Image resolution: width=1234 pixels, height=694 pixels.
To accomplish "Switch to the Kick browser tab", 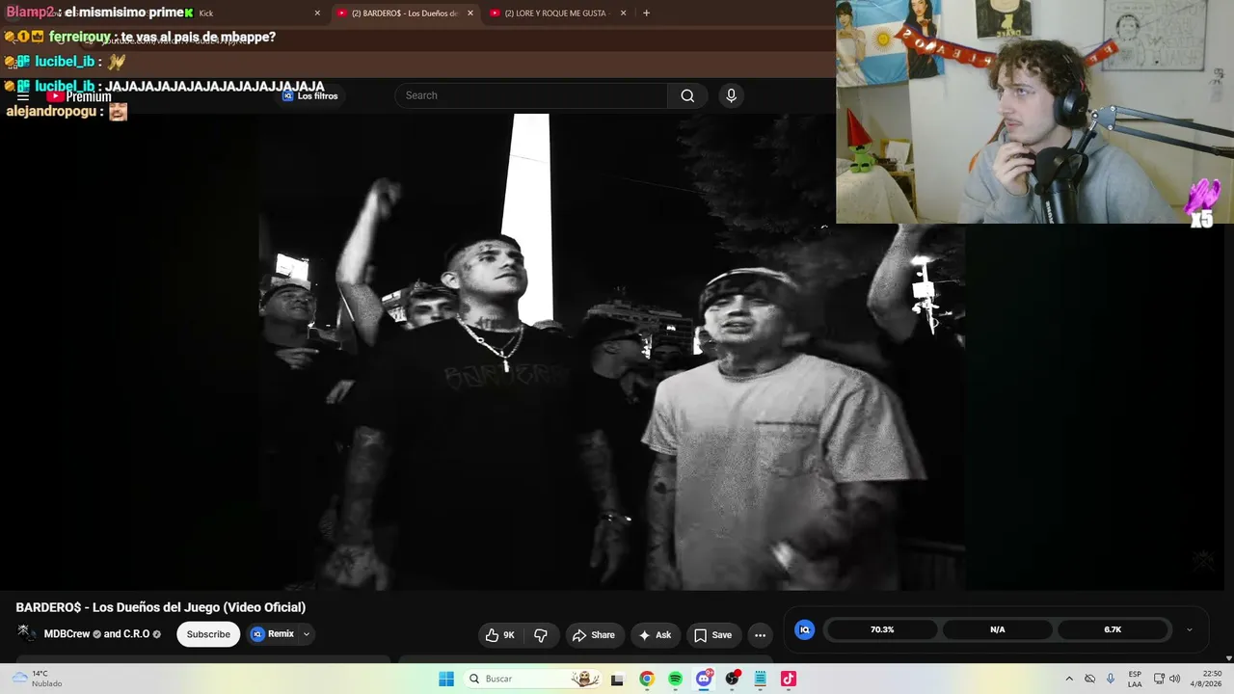I will point(253,13).
